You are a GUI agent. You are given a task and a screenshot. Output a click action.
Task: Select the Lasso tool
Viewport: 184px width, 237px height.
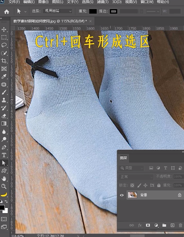4,45
